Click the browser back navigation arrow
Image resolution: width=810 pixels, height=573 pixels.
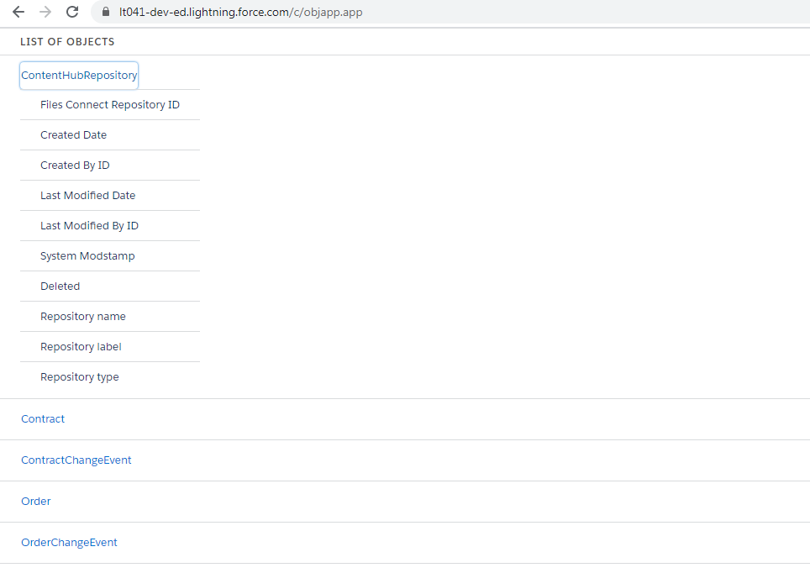[18, 12]
